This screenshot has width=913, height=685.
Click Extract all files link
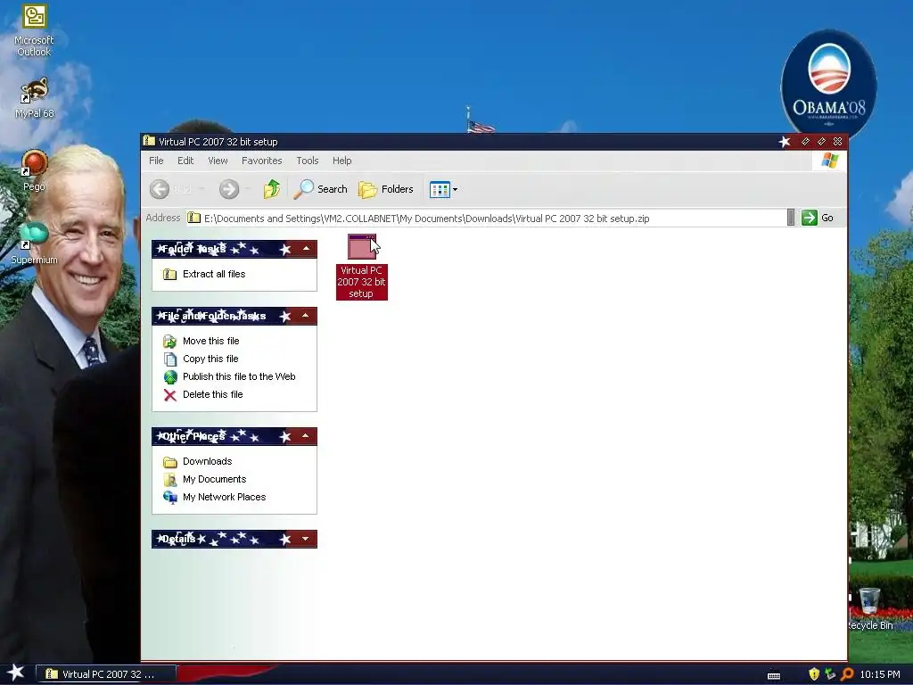tap(214, 275)
